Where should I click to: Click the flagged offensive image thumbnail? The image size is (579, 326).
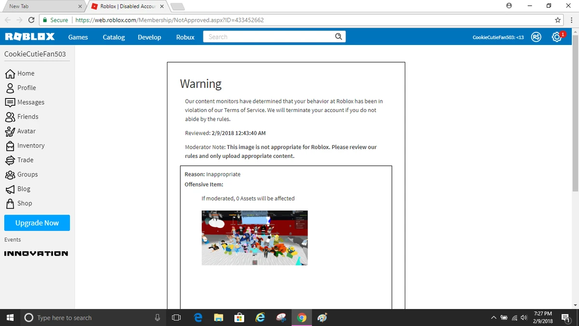click(254, 238)
